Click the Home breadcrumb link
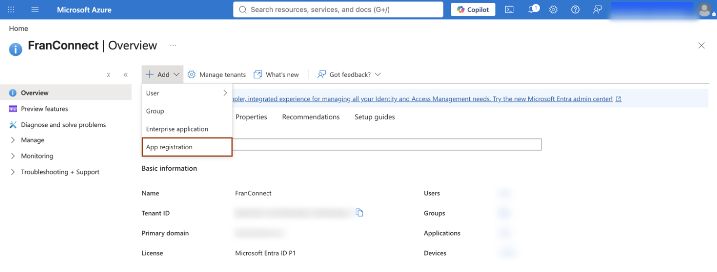Viewport: 717px width, 272px height. (x=18, y=29)
